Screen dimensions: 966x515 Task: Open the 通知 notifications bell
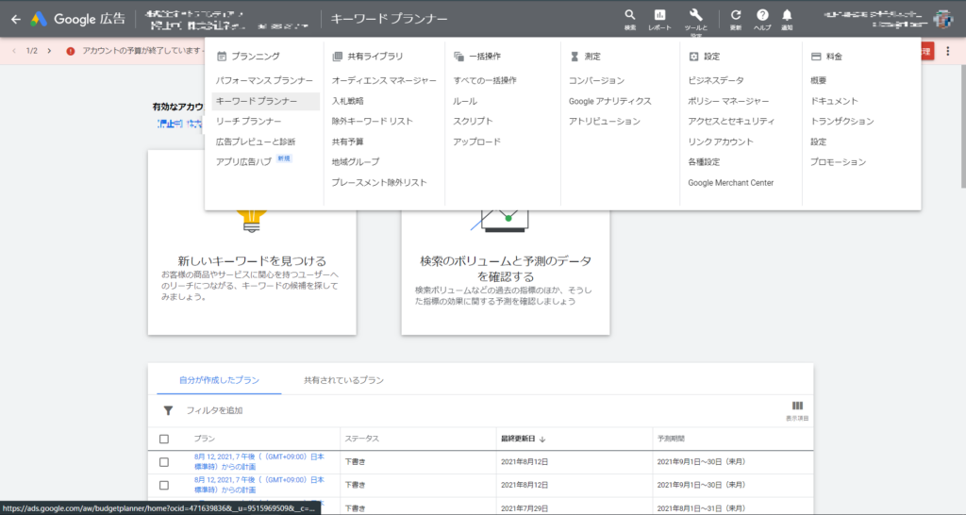click(787, 15)
